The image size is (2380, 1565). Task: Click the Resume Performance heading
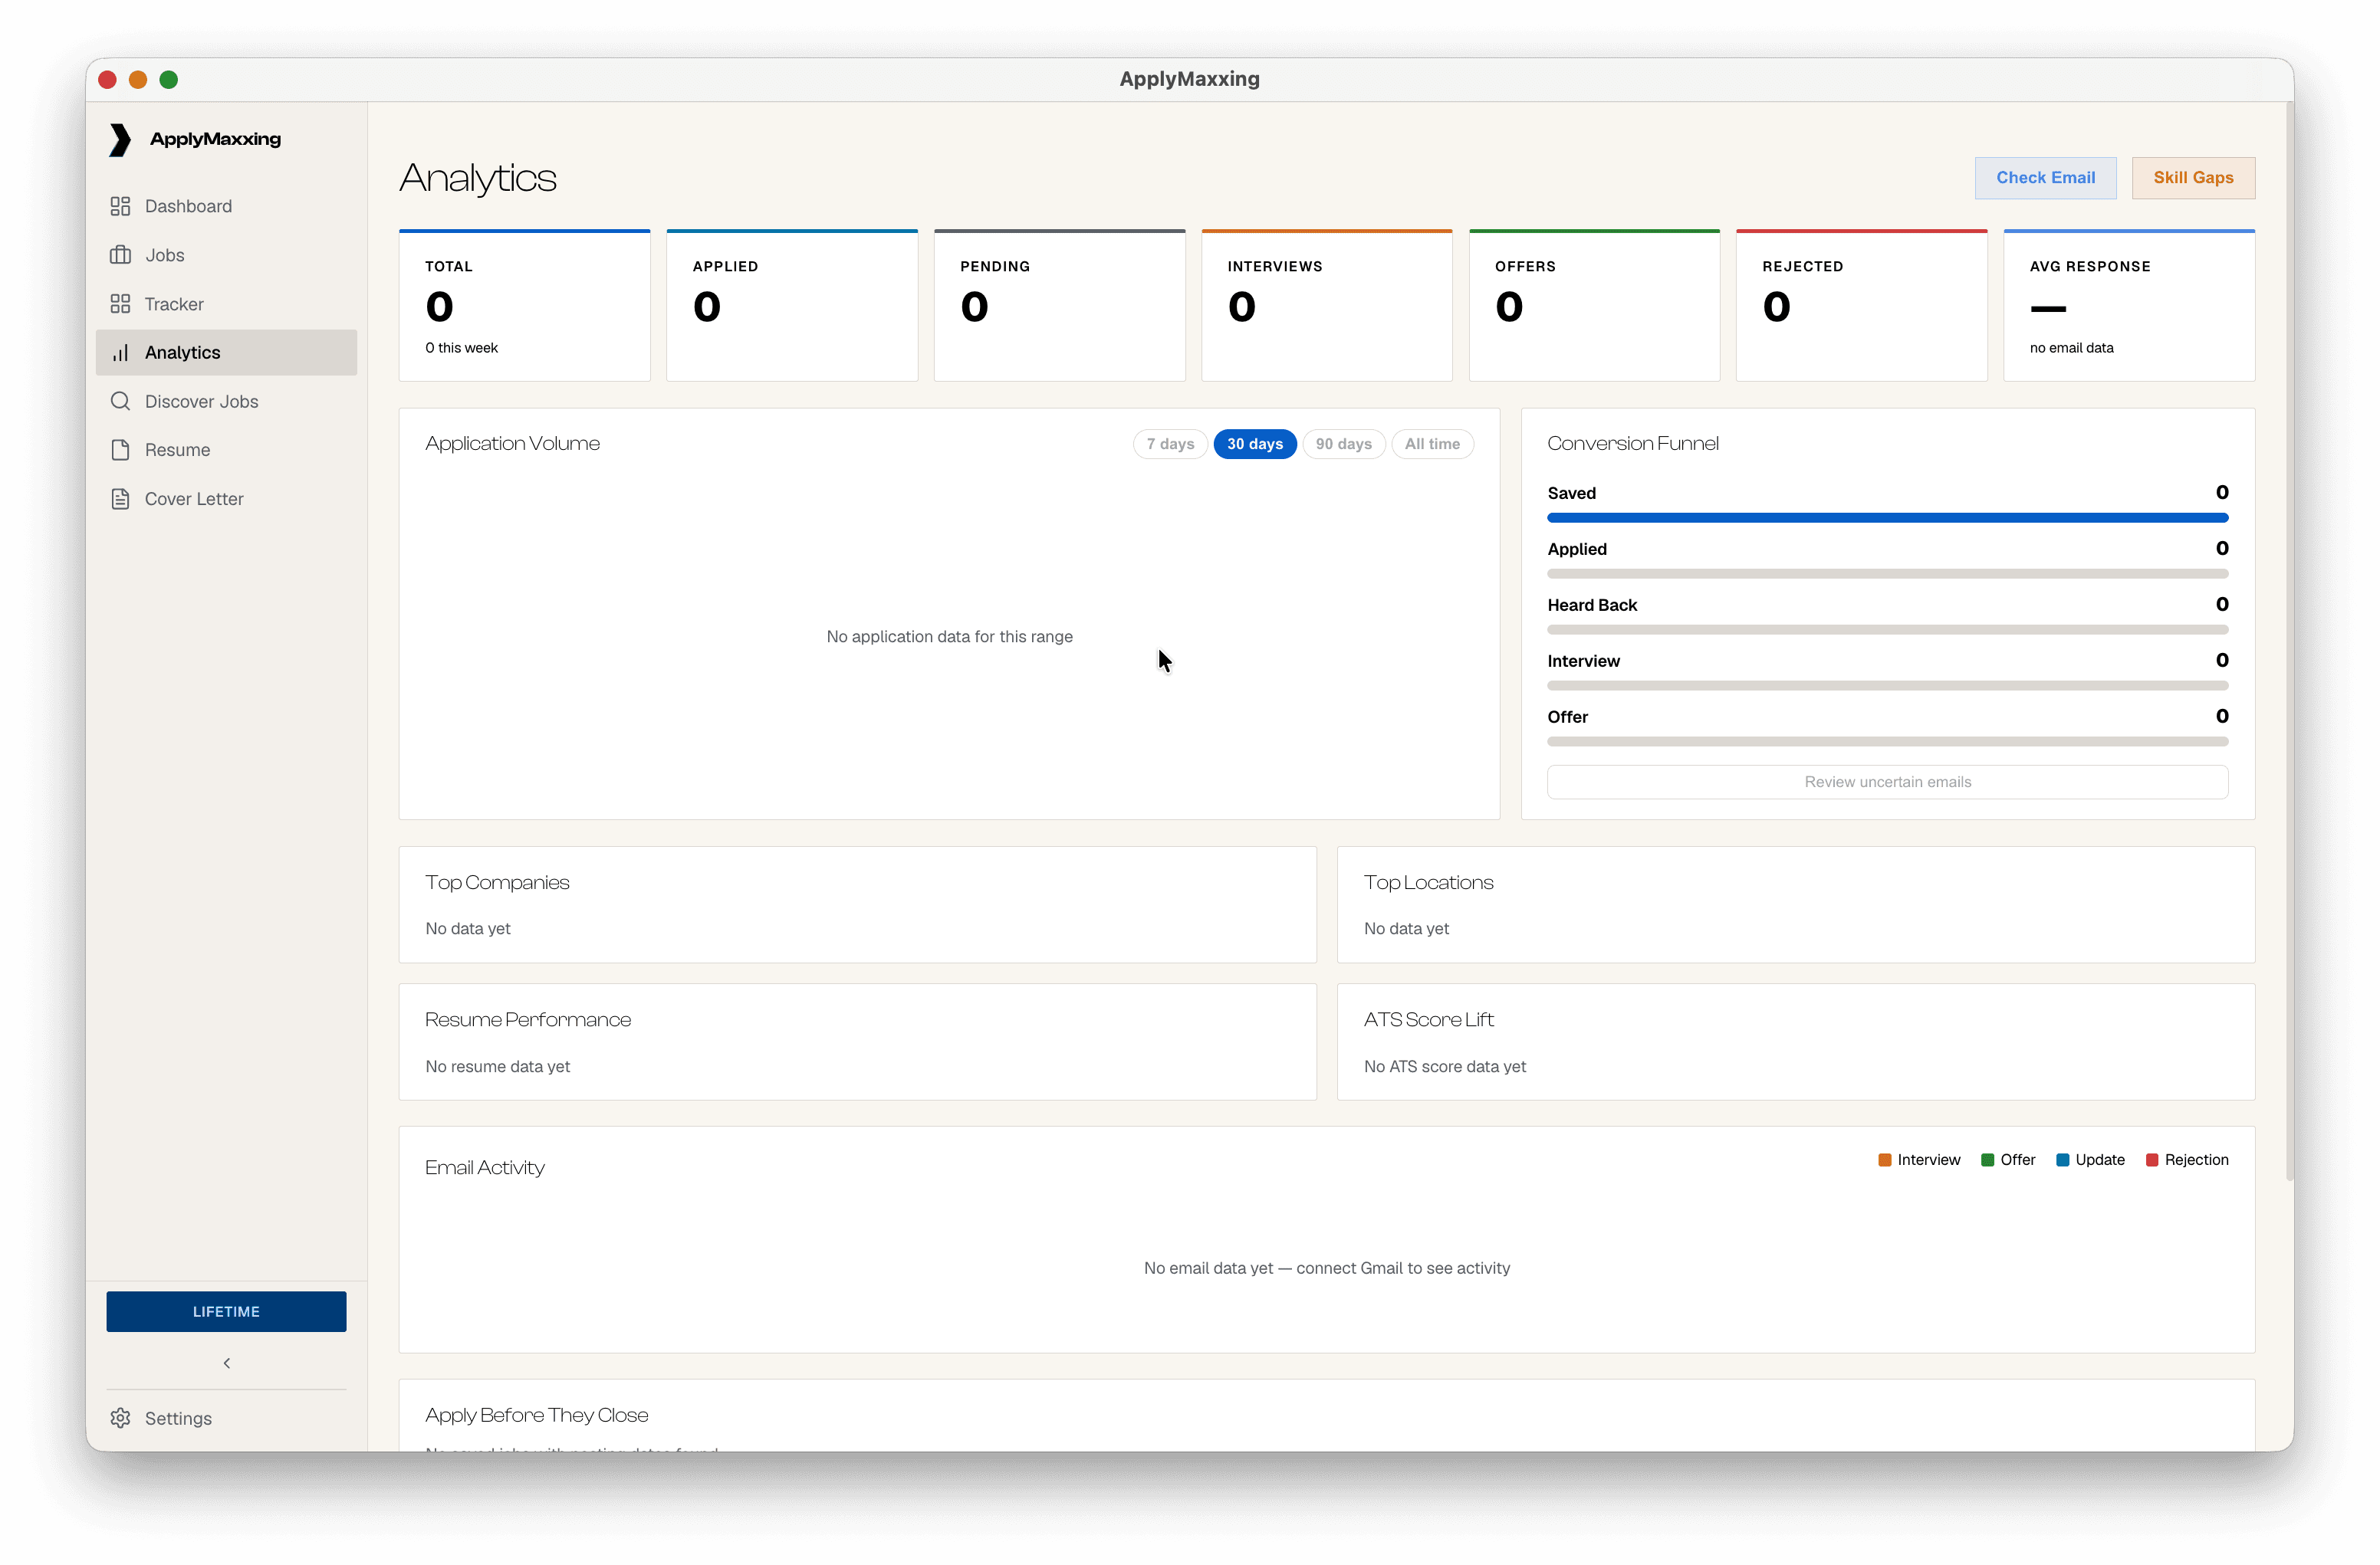click(528, 1019)
